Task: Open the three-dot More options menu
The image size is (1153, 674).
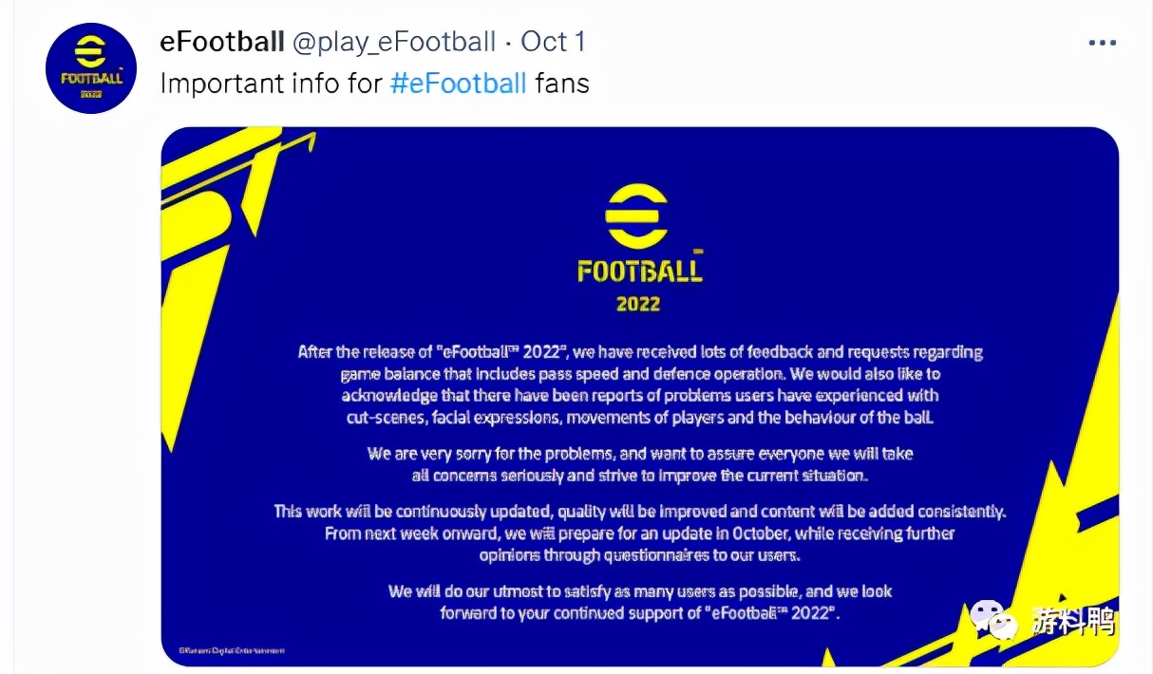Action: tap(1103, 44)
